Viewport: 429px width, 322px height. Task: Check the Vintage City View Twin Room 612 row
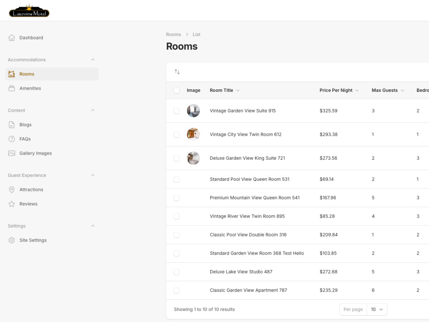[176, 134]
